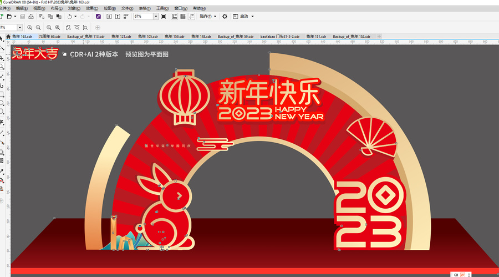499x277 pixels.
Task: Click the Import icon
Action: pos(109,16)
